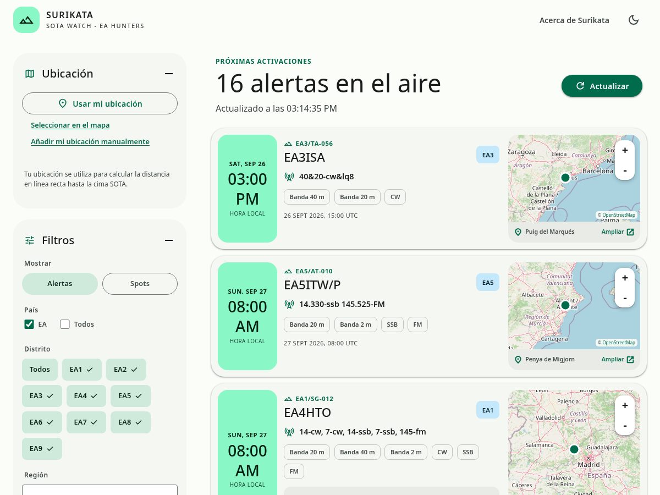Click the pin icon beside Puig del Marqués
Screen dimensions: 660x495
[518, 232]
